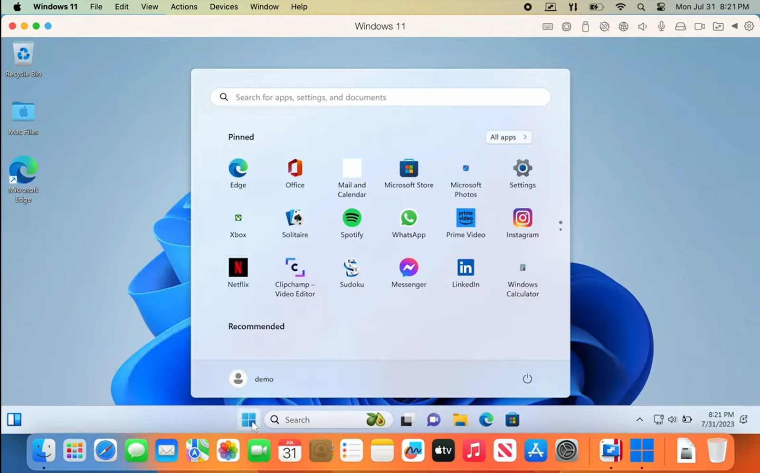Toggle the network connection icon in Parallels toolbar
Image resolution: width=760 pixels, height=473 pixels.
click(624, 26)
